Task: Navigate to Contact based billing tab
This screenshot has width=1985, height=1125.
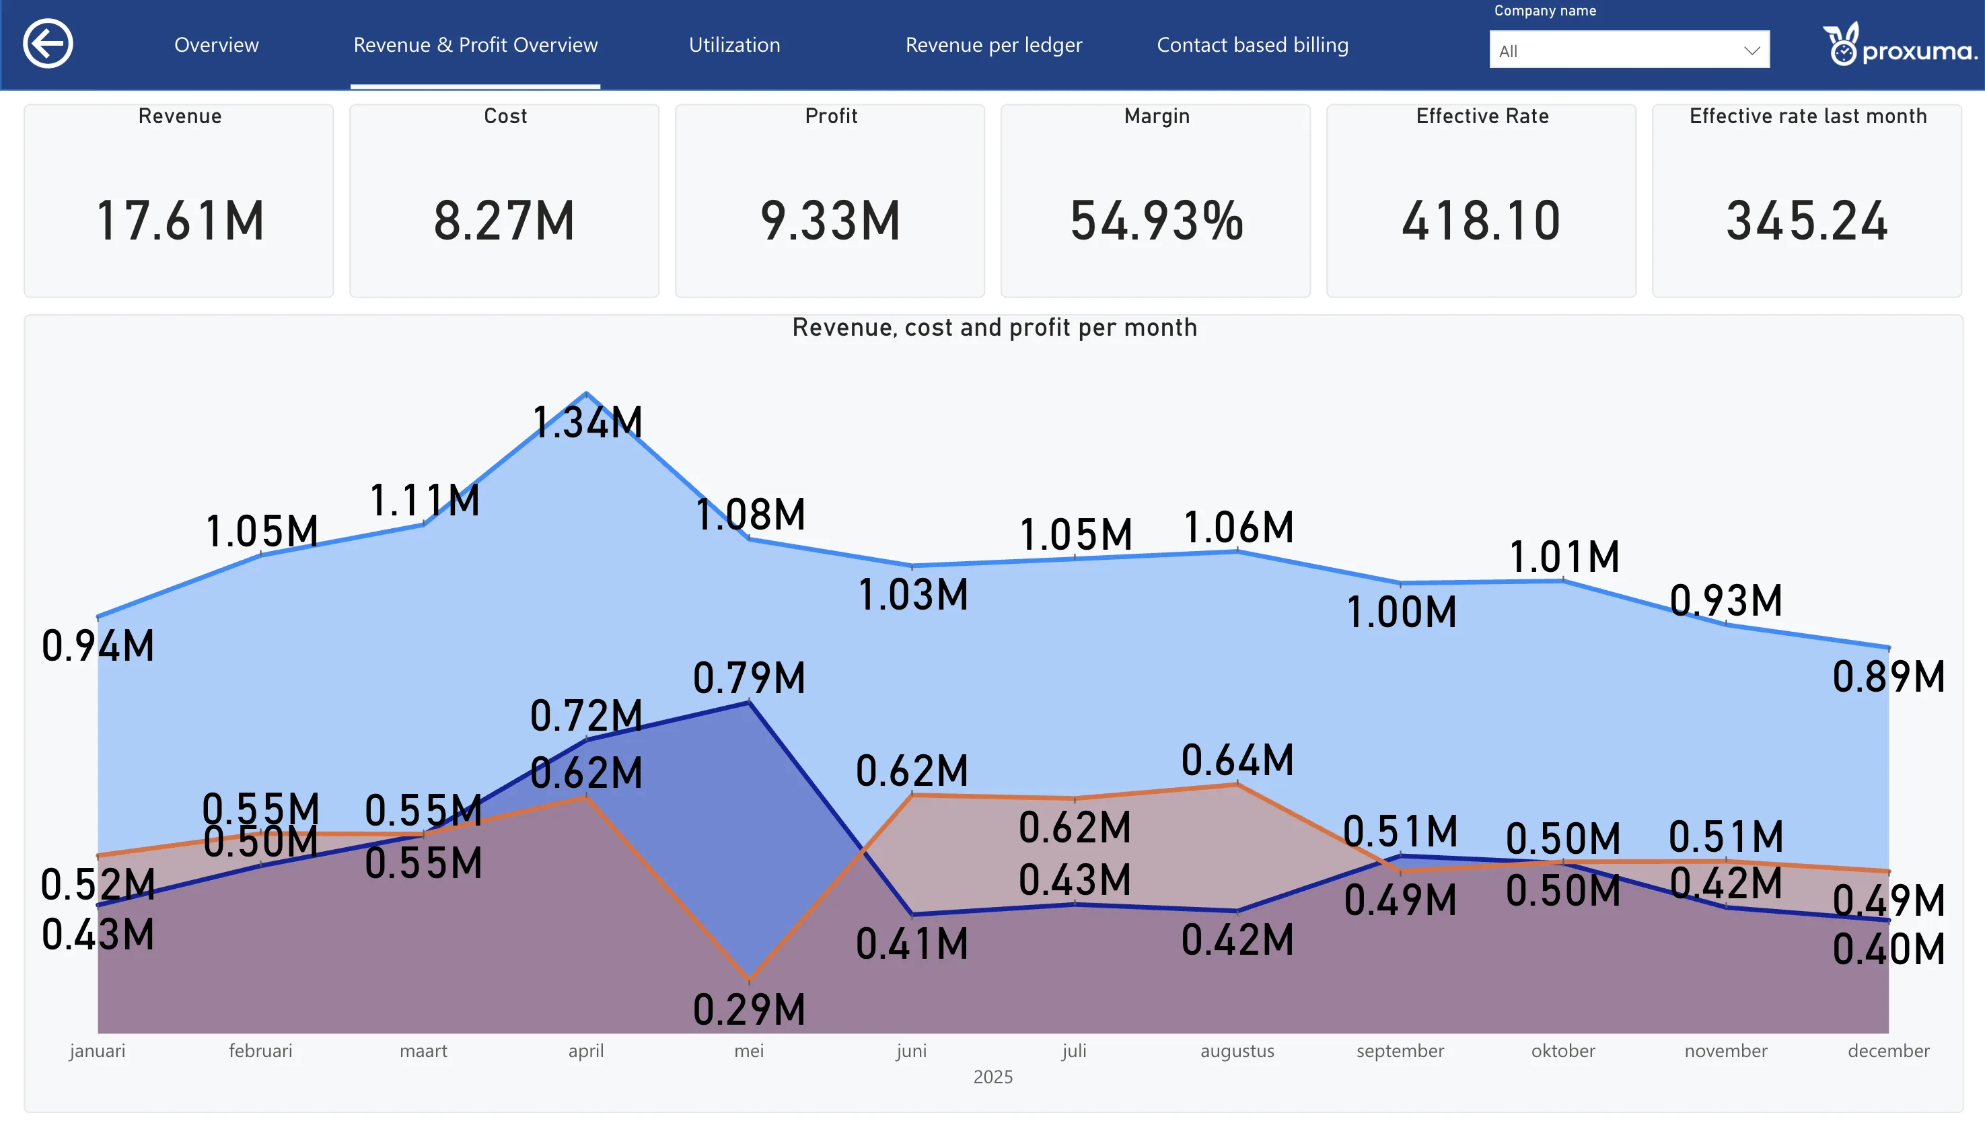Action: (1252, 45)
